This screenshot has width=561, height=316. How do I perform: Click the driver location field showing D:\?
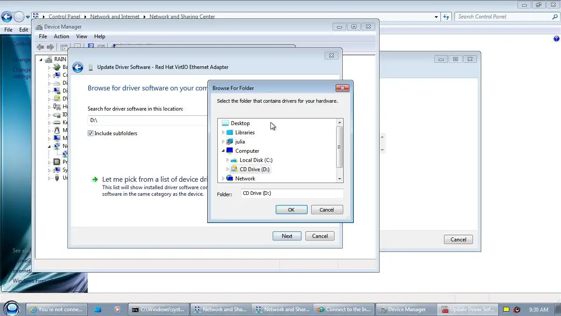(147, 120)
